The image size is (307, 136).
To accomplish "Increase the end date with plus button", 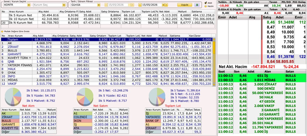I will 166,5.
